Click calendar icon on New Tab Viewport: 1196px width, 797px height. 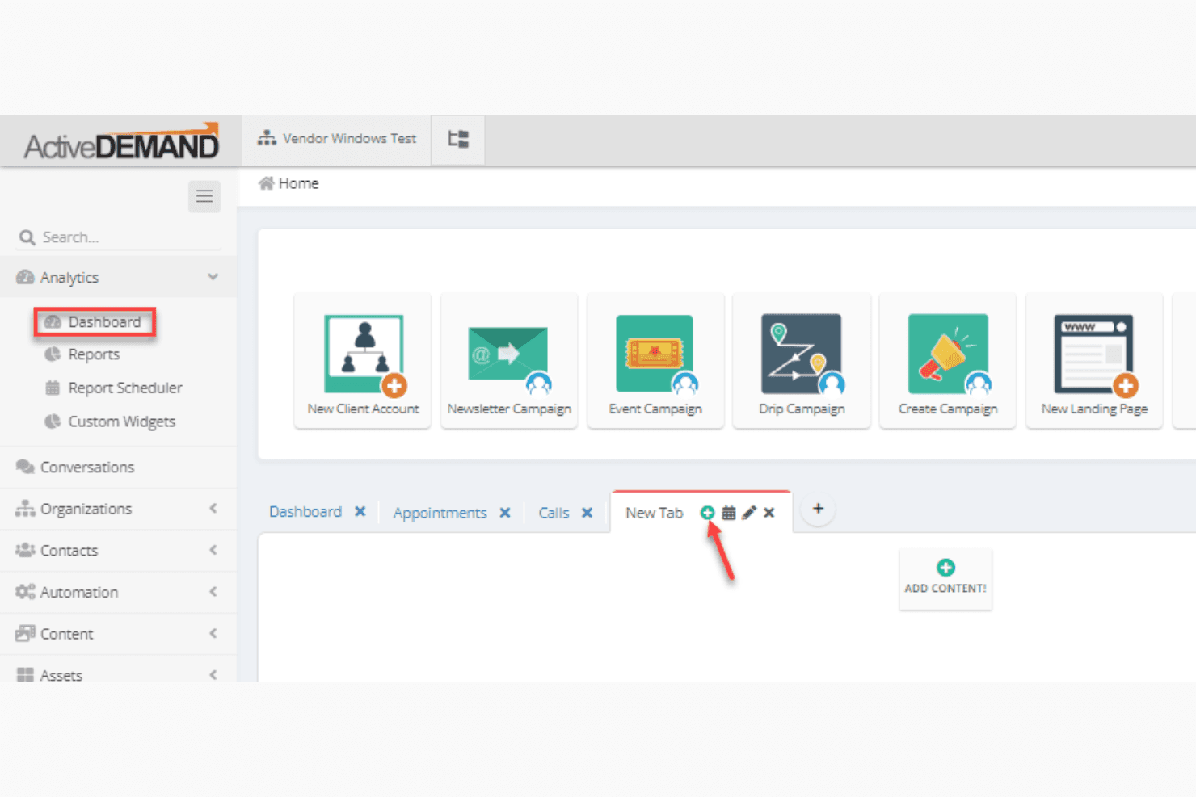[x=729, y=513]
